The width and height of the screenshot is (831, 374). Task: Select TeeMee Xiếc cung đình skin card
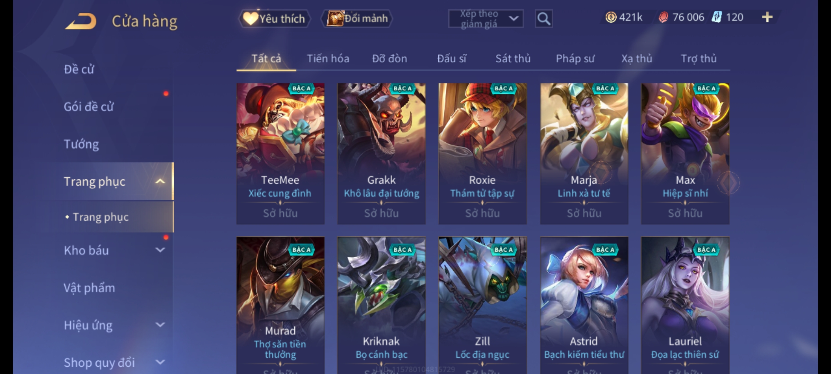click(x=280, y=154)
